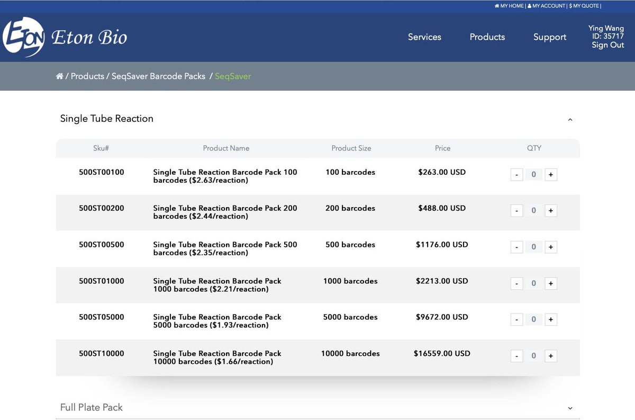Screen dimensions: 635x420
Task: Select the Price column header
Action: [x=442, y=148]
